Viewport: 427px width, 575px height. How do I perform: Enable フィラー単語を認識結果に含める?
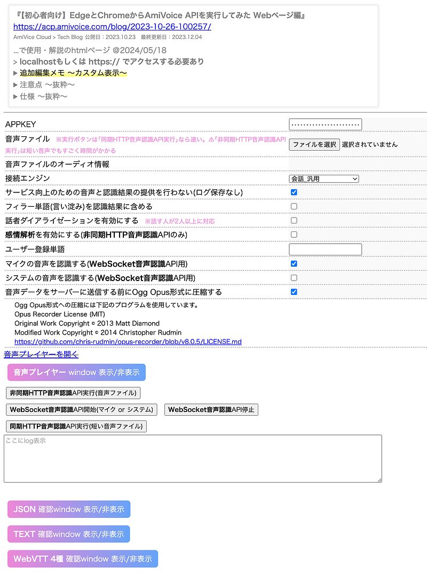coord(293,206)
